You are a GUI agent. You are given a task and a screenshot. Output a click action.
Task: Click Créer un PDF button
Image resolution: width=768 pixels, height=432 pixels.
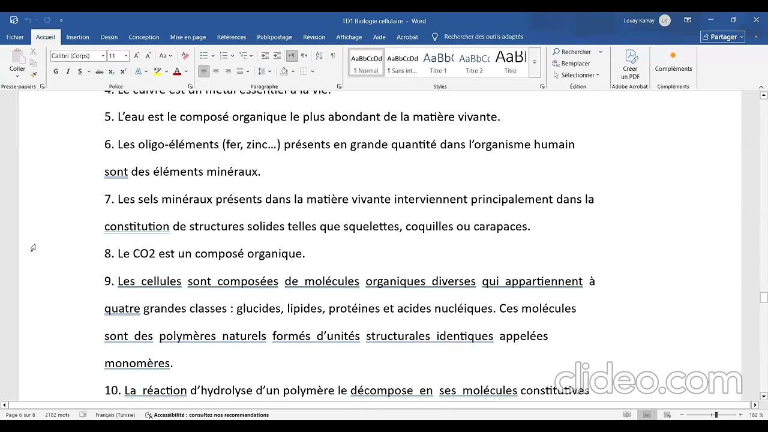tap(630, 65)
